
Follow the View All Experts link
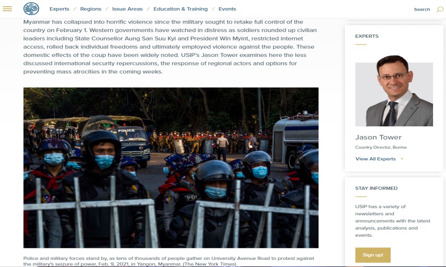[375, 159]
